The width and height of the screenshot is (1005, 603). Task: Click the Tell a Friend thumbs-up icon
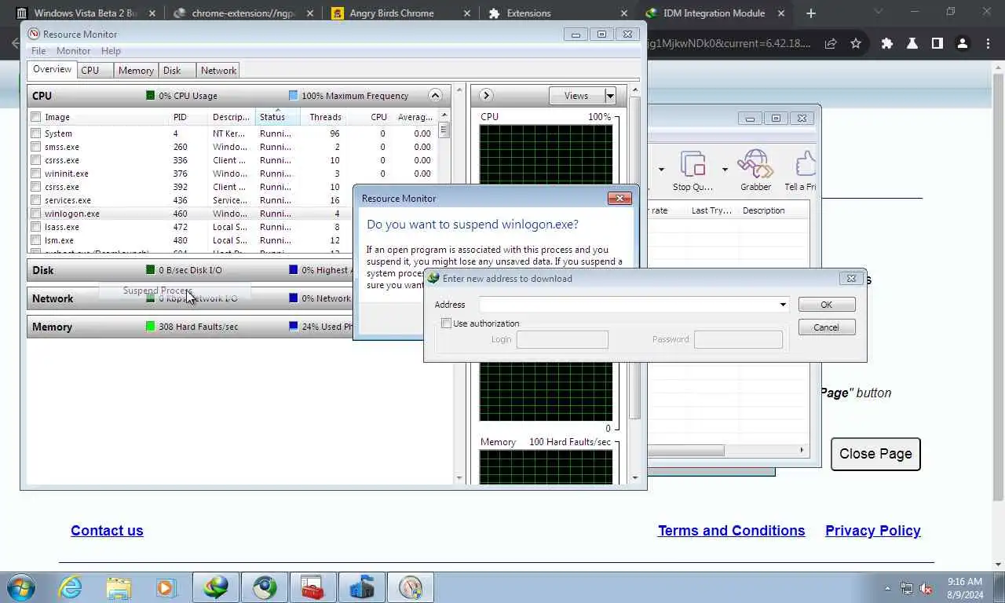point(805,165)
